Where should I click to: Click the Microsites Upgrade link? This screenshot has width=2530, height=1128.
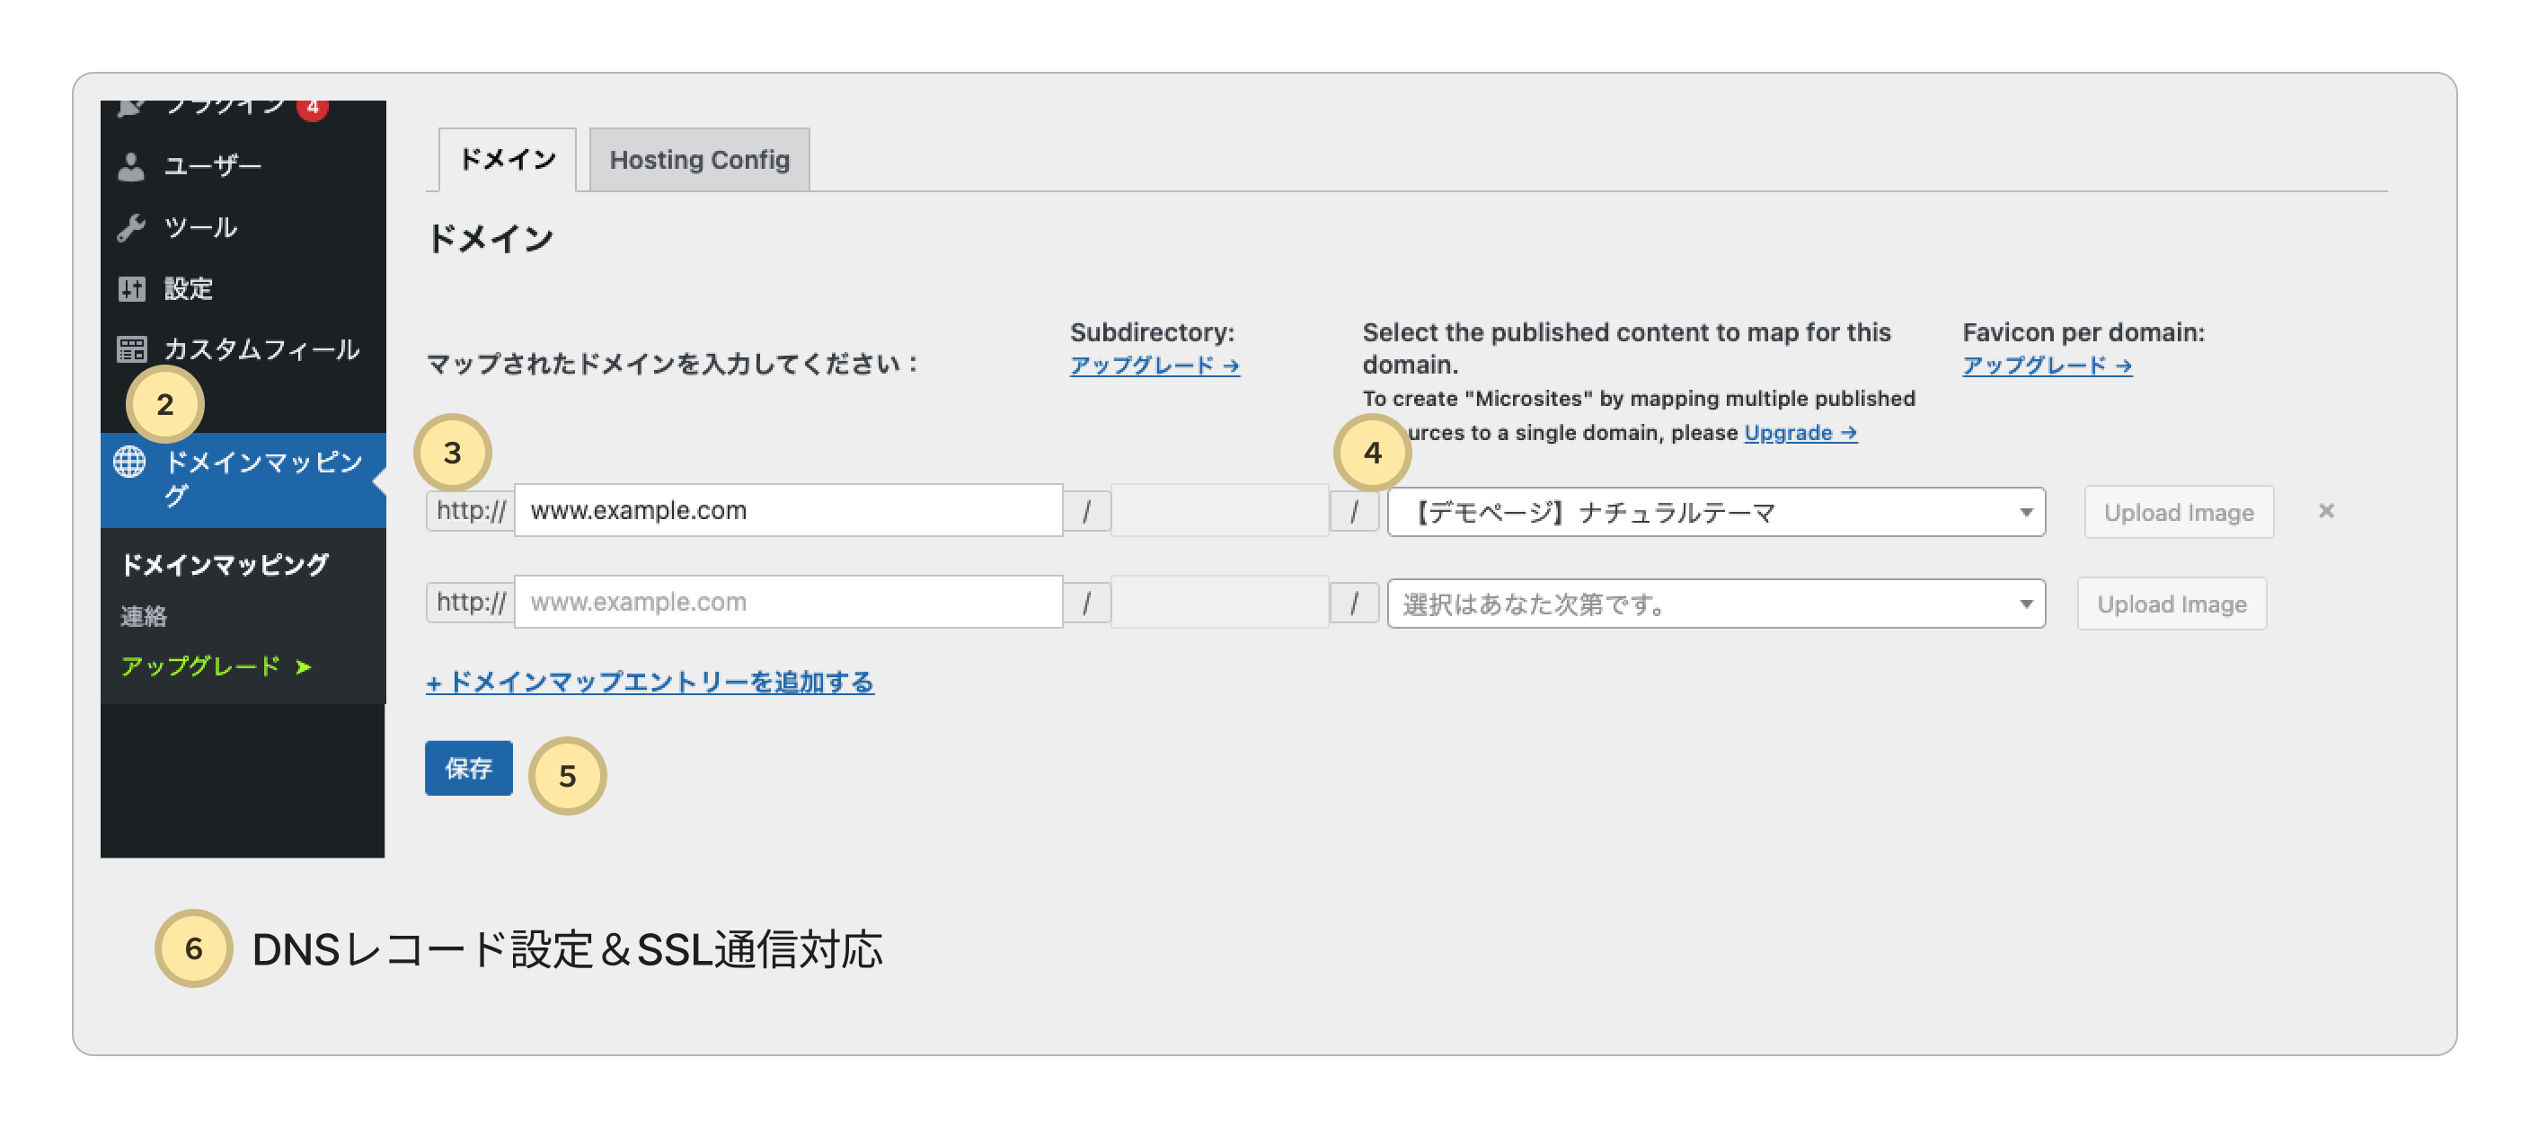tap(1800, 433)
